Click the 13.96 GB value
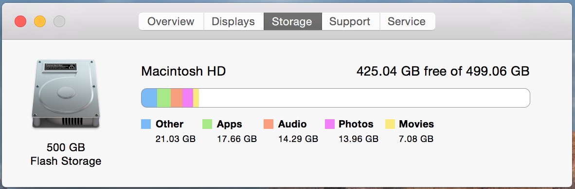The height and width of the screenshot is (189, 575). tap(359, 139)
